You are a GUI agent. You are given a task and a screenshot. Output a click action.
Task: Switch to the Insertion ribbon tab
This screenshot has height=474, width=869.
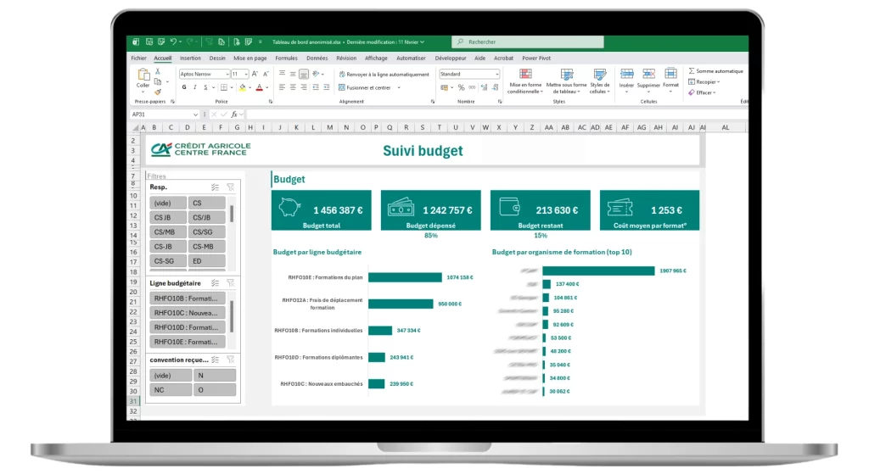coord(190,59)
